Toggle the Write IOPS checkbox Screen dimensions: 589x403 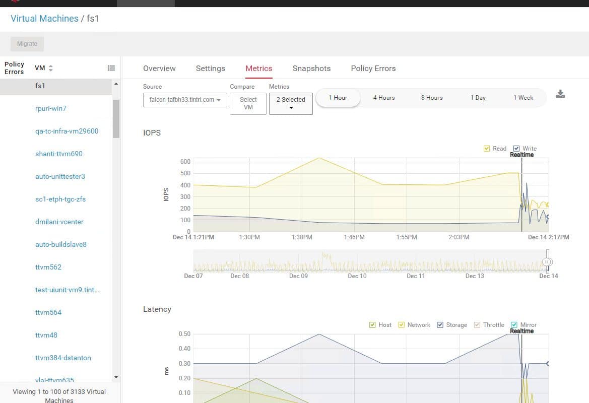[x=516, y=149]
